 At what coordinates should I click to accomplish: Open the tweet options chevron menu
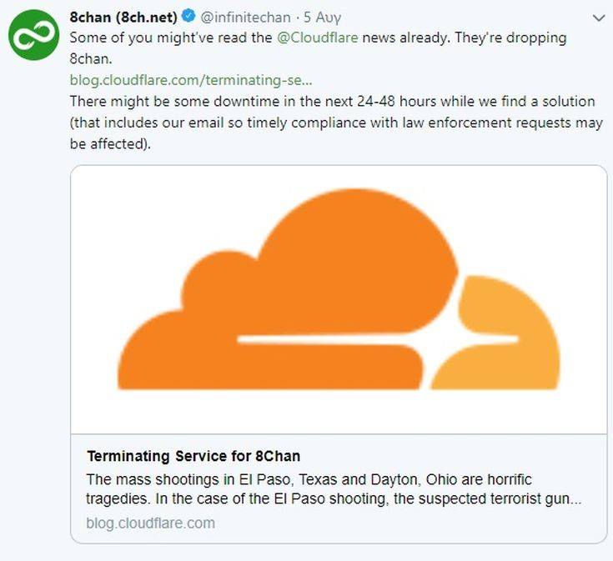point(598,18)
